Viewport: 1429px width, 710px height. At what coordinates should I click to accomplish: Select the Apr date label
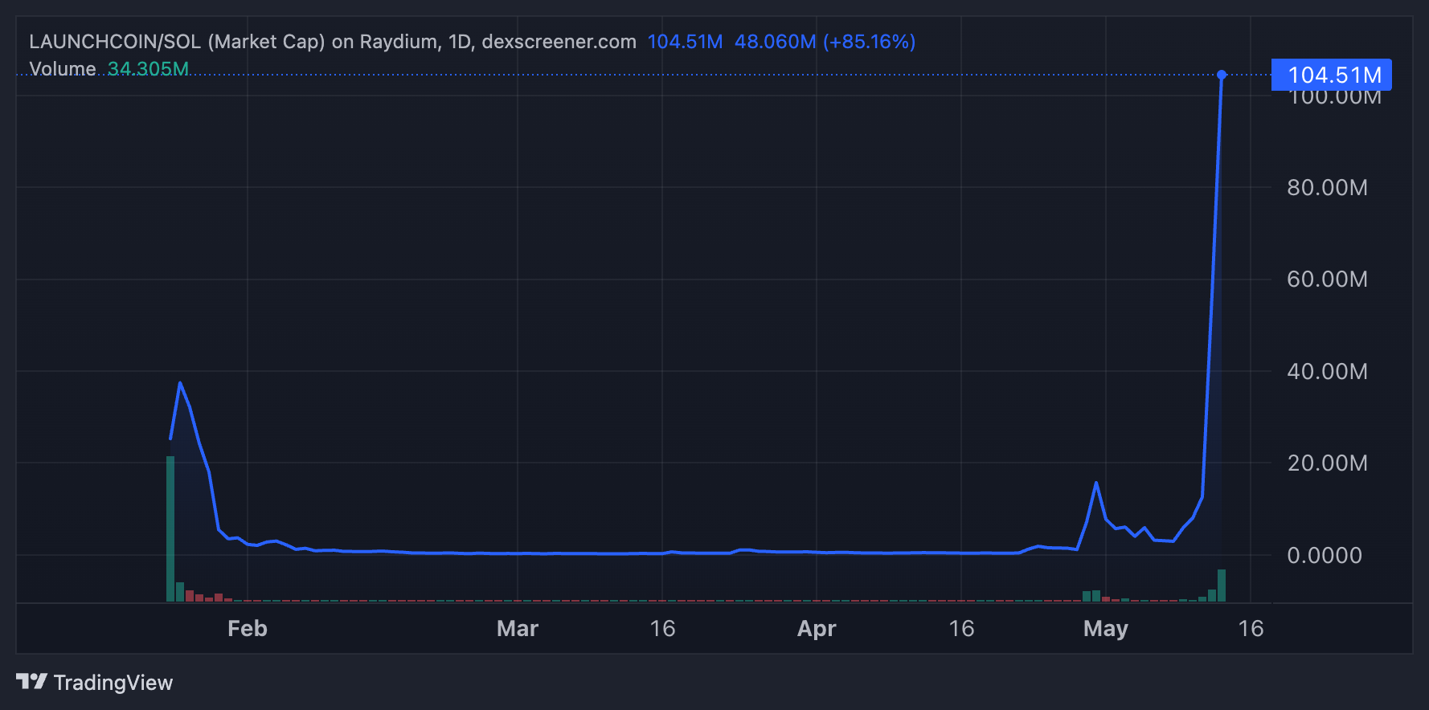[x=816, y=628]
